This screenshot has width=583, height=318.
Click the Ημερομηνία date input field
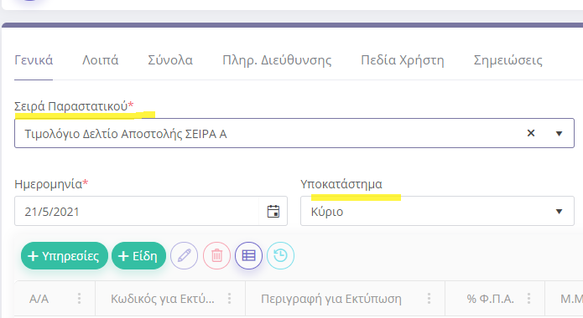click(137, 211)
